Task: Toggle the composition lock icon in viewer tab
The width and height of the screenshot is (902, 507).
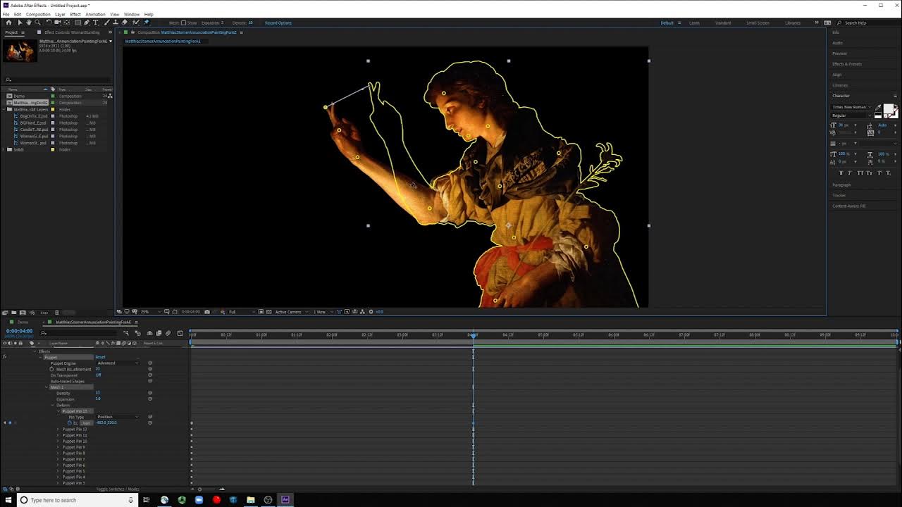Action: 132,32
